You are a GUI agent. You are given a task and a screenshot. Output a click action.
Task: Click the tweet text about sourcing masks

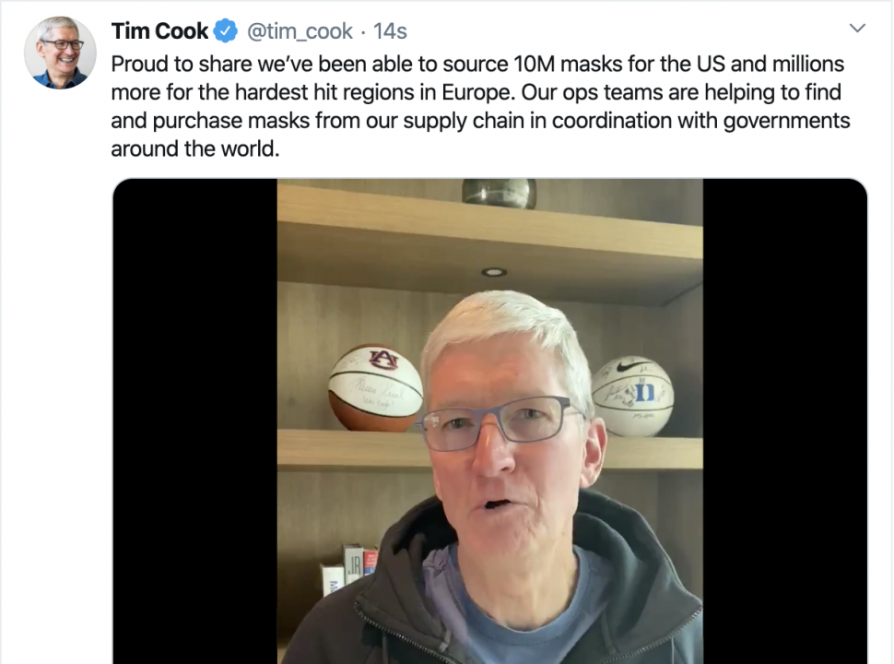(480, 106)
